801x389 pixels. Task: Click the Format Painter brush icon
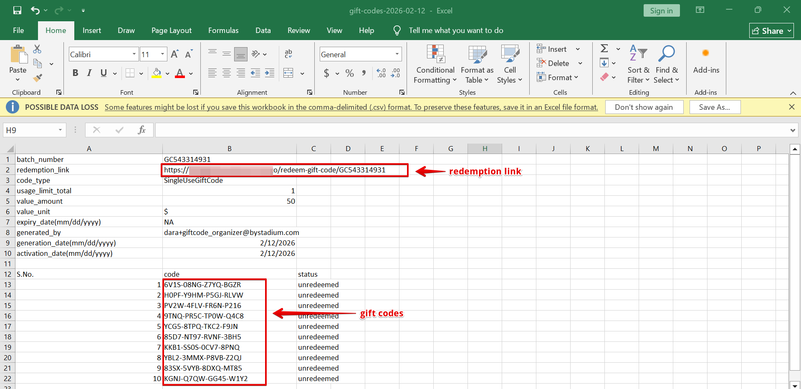point(38,78)
